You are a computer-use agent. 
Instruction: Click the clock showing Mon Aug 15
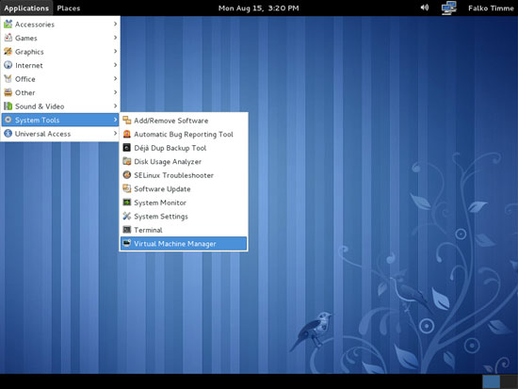tap(259, 8)
